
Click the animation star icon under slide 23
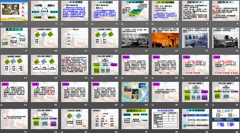point(183,78)
